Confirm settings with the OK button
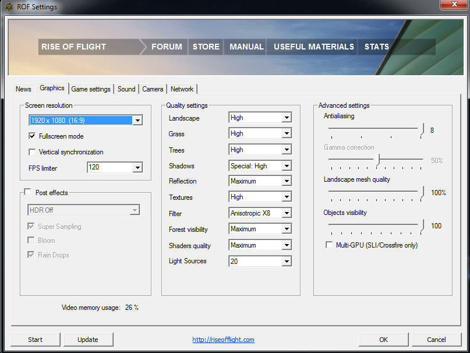 [383, 340]
